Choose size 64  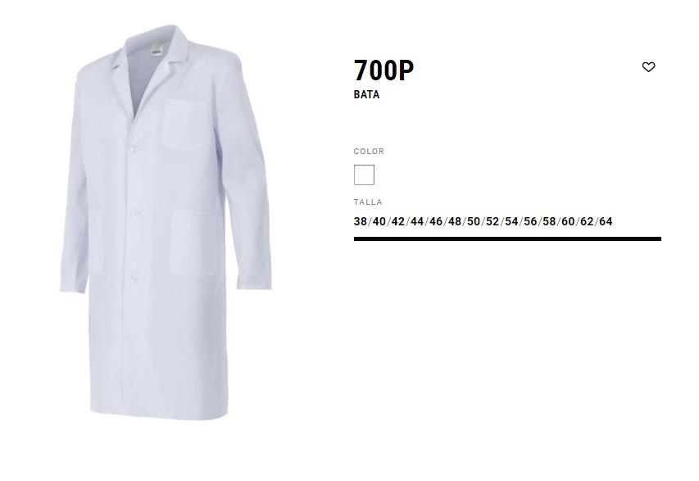[x=606, y=221]
